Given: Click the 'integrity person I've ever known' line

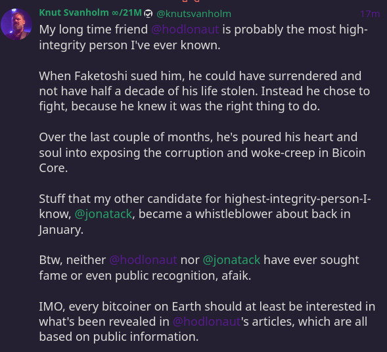Looking at the screenshot, I should 130,45.
